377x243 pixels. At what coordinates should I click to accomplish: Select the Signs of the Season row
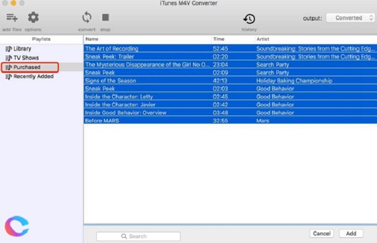(x=230, y=81)
